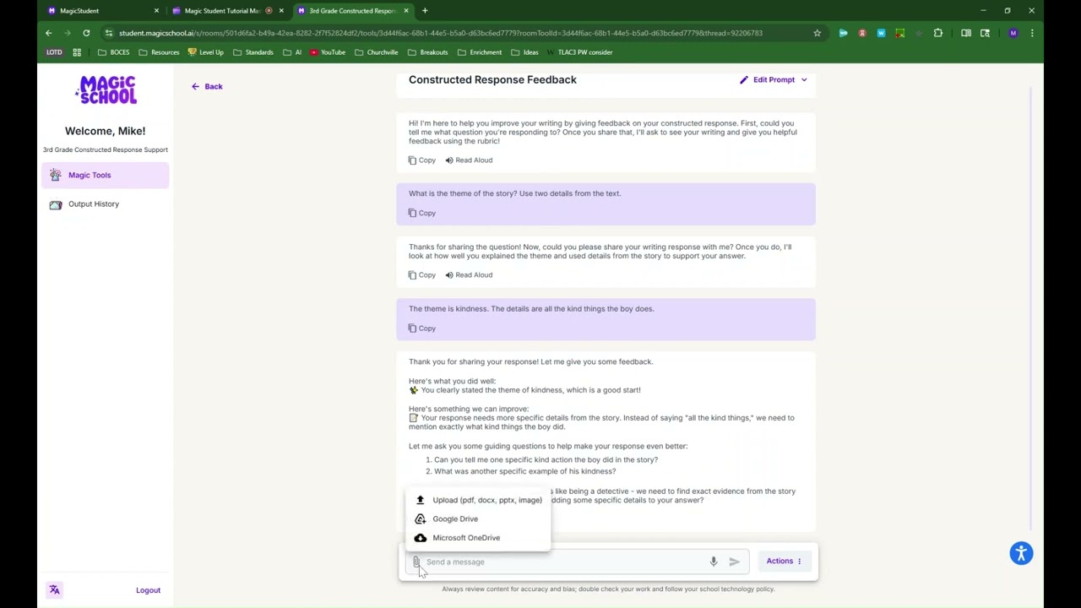Open the Actions dropdown menu
This screenshot has height=608, width=1081.
pos(784,561)
